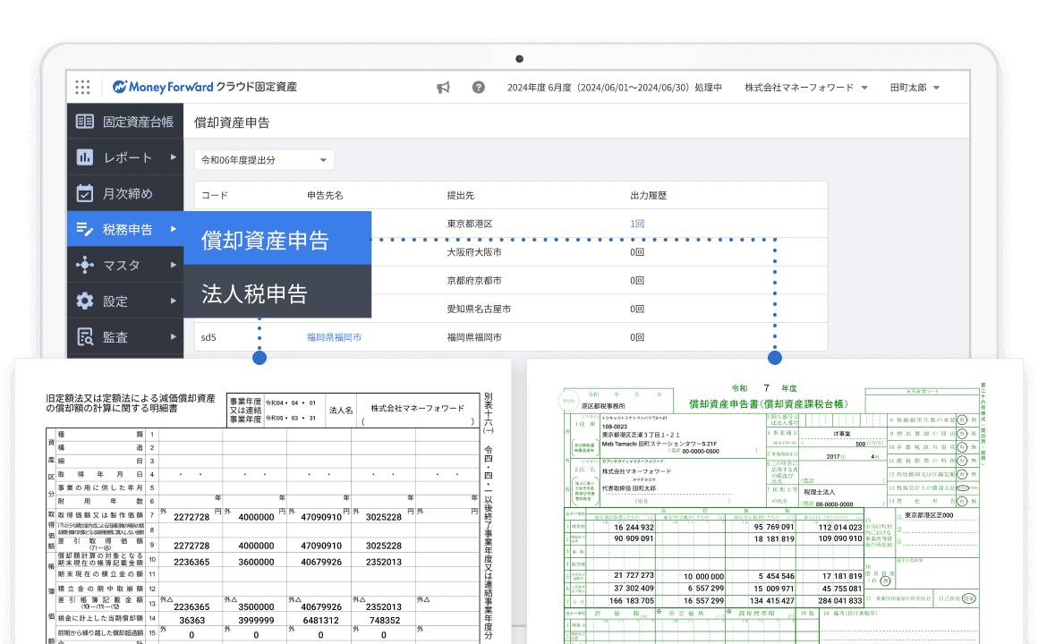Image resolution: width=1038 pixels, height=644 pixels.
Task: Open the help question mark icon
Action: pos(478,88)
